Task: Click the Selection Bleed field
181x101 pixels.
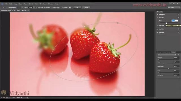Action: [19, 8]
